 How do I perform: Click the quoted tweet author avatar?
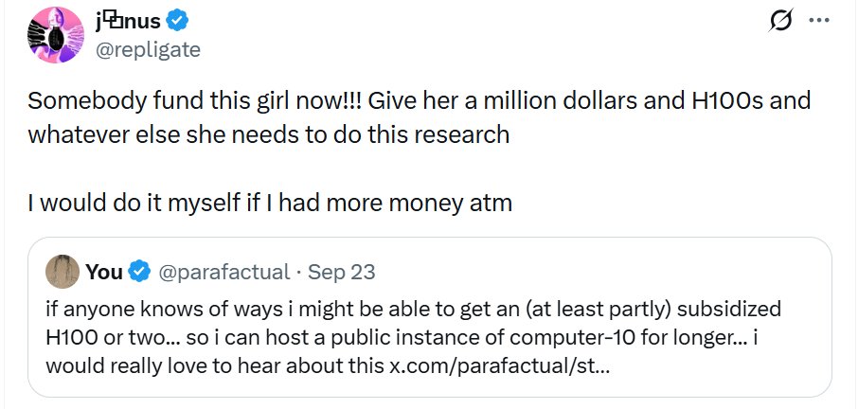(63, 271)
